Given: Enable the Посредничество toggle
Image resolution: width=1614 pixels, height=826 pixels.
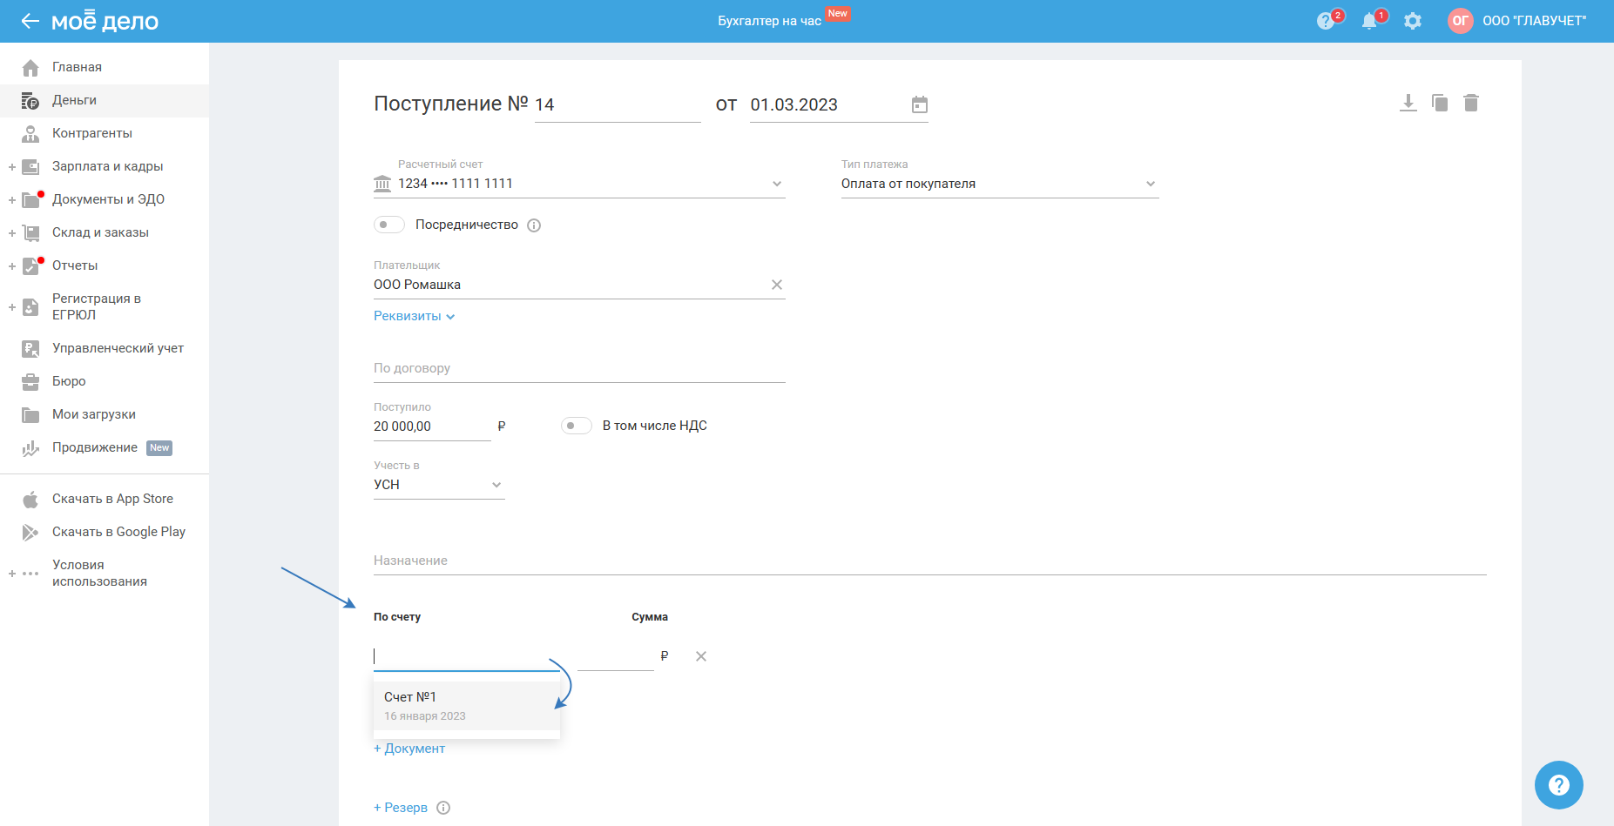Looking at the screenshot, I should pyautogui.click(x=389, y=225).
